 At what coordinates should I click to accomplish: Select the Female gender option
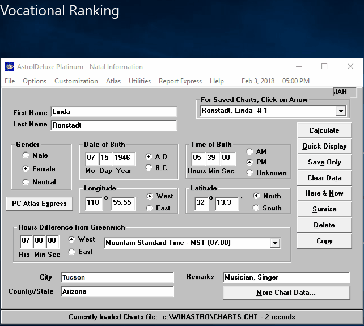click(x=26, y=168)
